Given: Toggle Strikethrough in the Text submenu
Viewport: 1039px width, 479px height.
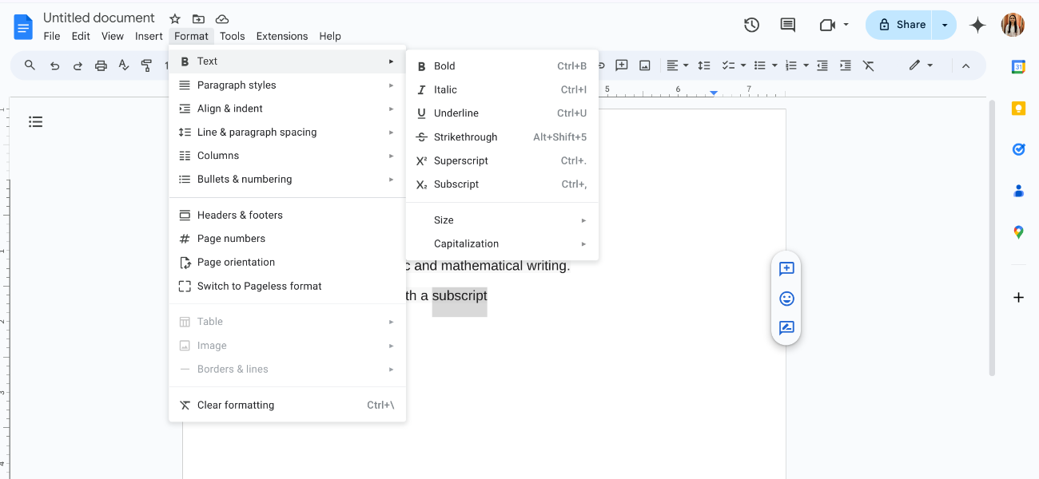Looking at the screenshot, I should 466,137.
